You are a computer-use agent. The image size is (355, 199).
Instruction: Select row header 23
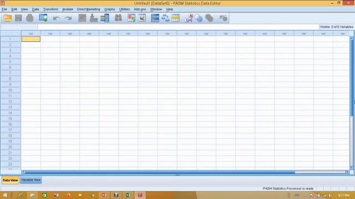tap(11, 164)
